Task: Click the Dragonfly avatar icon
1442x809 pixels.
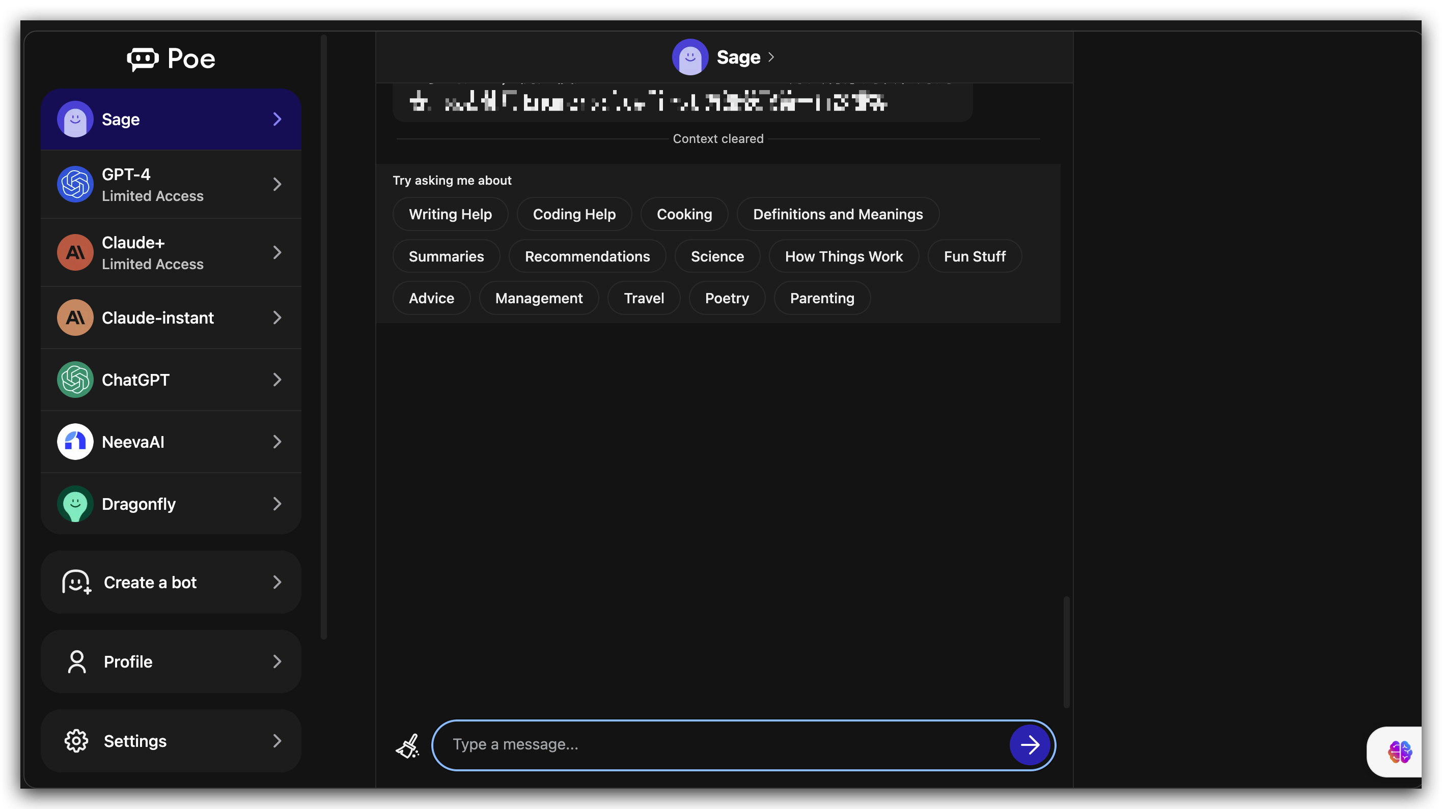Action: pyautogui.click(x=75, y=504)
